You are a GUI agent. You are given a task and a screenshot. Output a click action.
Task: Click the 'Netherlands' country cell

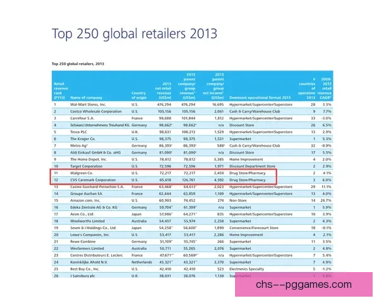pyautogui.click(x=141, y=262)
